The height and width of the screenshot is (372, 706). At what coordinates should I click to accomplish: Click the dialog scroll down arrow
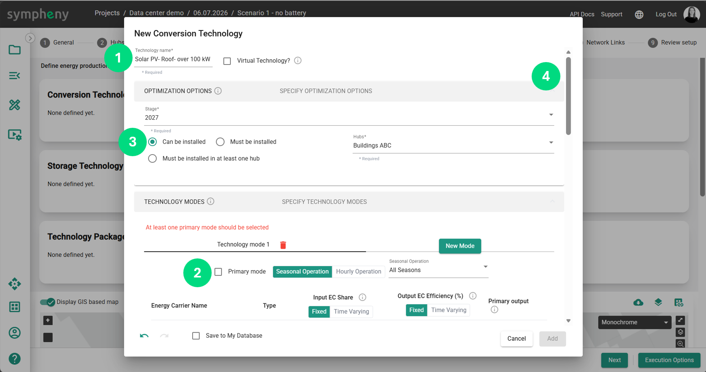pos(568,321)
